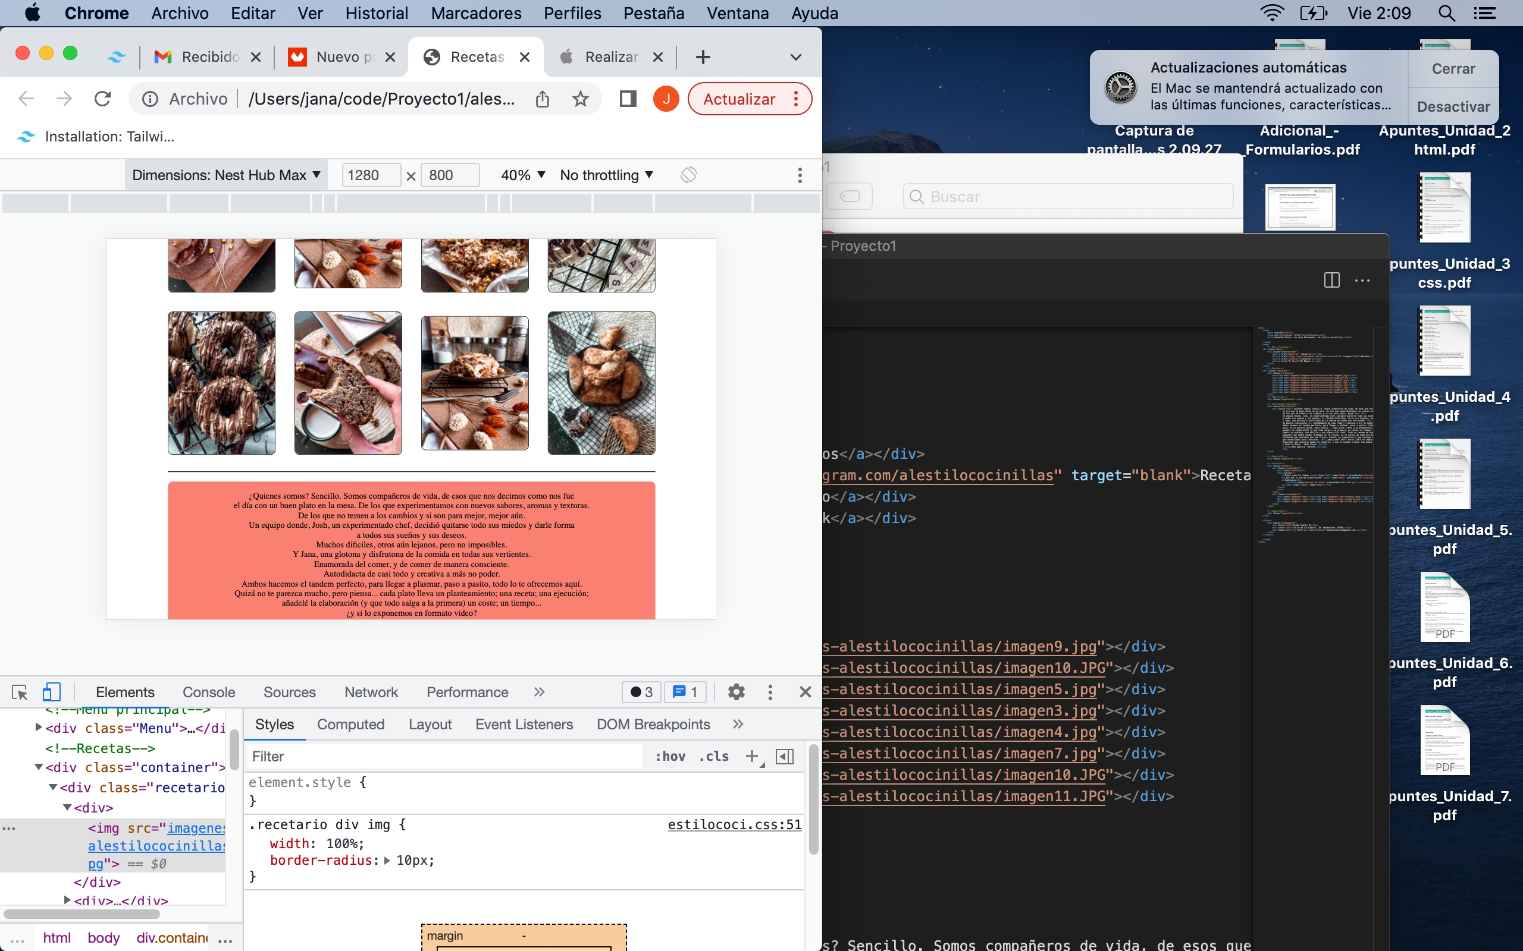Open the 40% zoom dropdown
1523x951 pixels.
click(x=522, y=175)
